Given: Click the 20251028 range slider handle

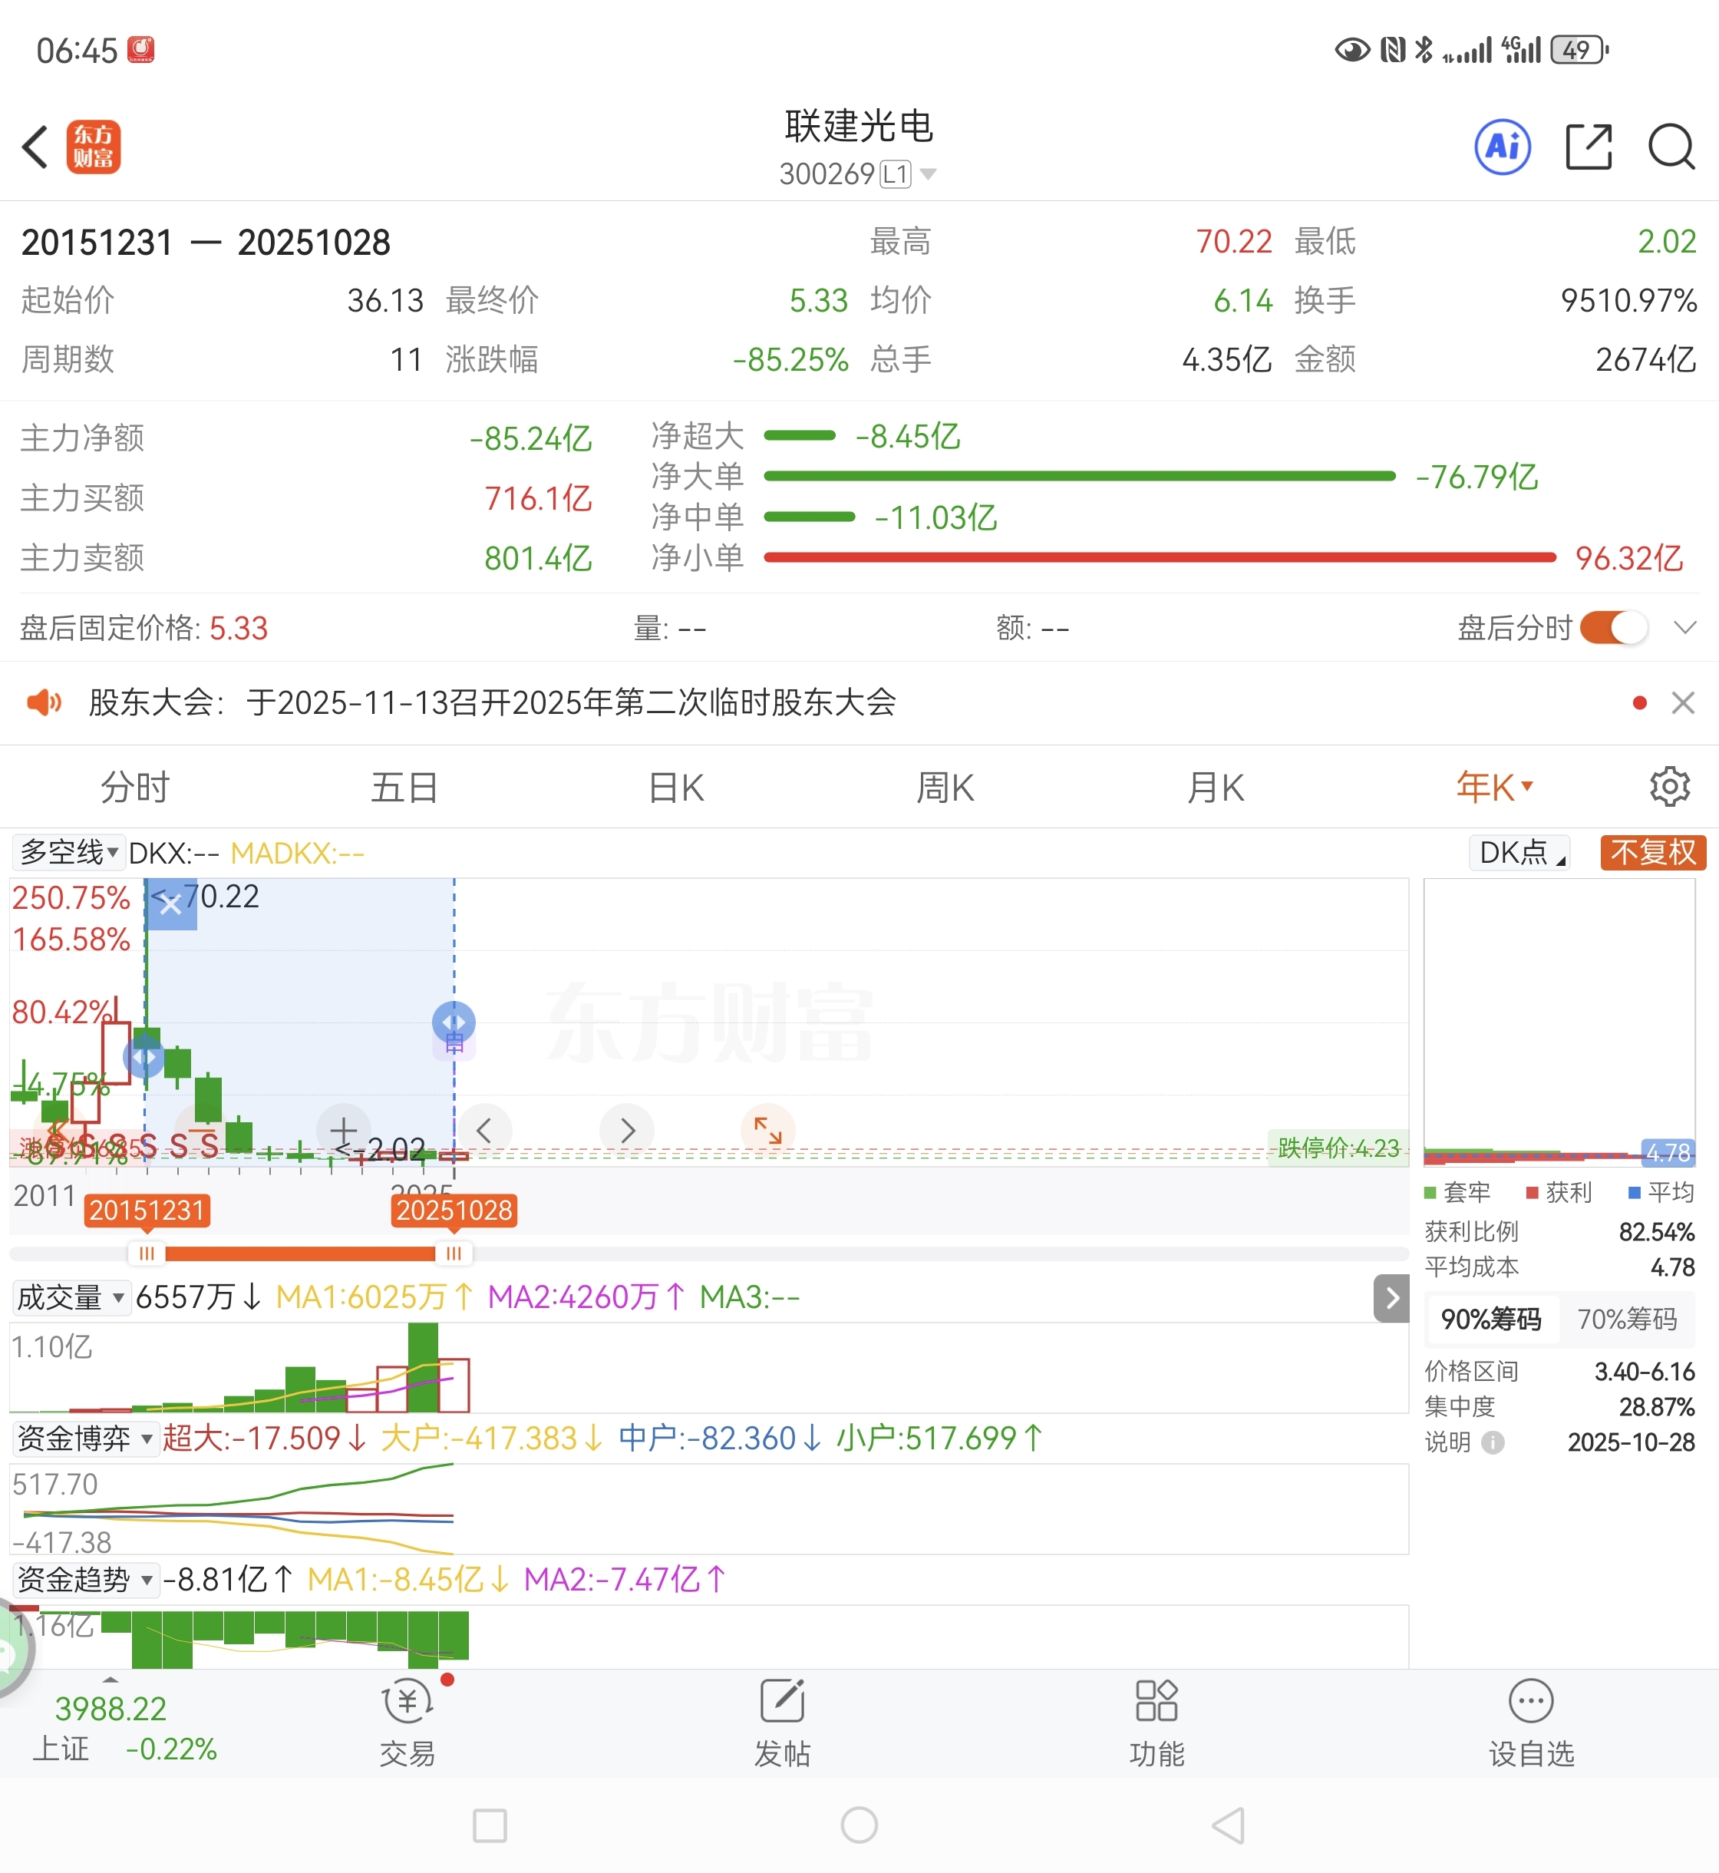Looking at the screenshot, I should tap(454, 1254).
